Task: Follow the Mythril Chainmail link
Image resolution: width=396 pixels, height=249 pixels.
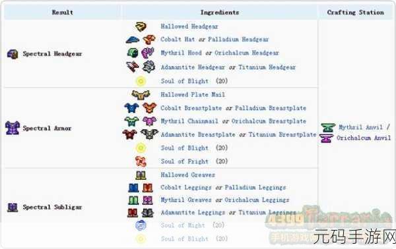Action: [189, 121]
